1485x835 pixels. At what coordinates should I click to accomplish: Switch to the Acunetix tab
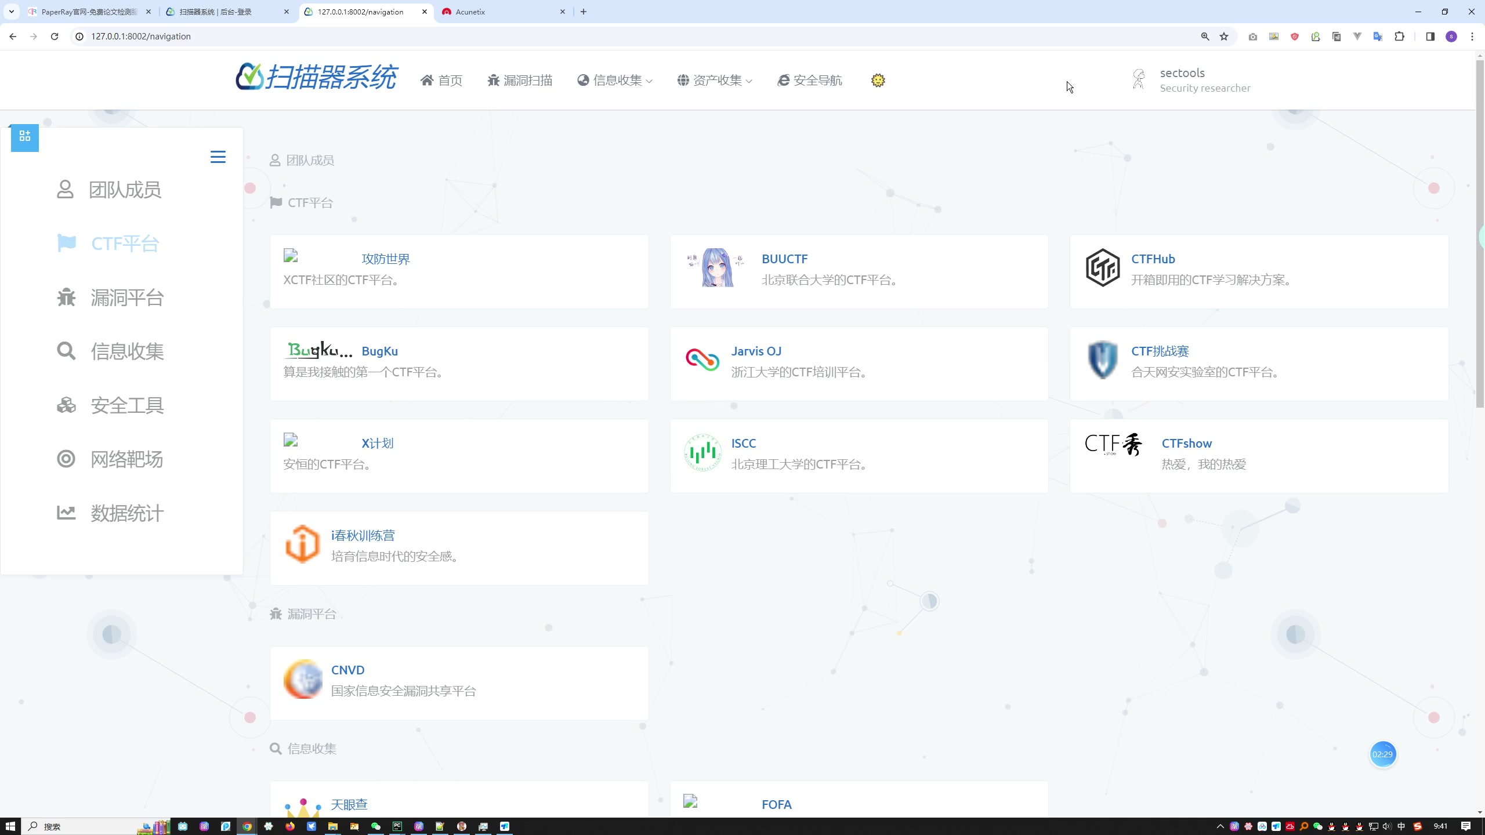click(504, 12)
